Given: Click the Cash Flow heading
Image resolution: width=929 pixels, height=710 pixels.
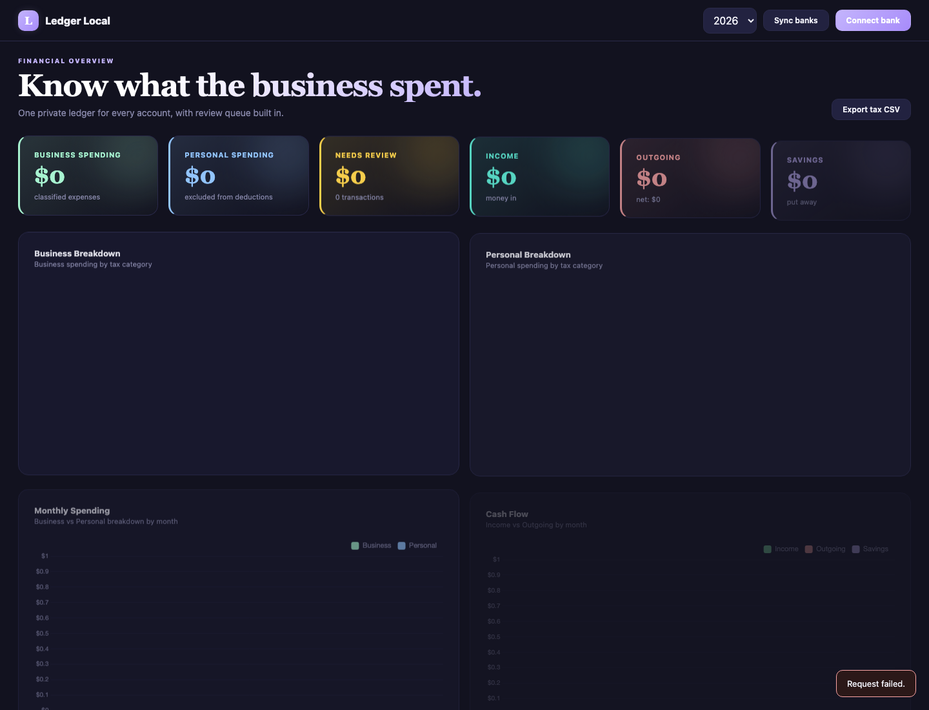Looking at the screenshot, I should point(507,514).
